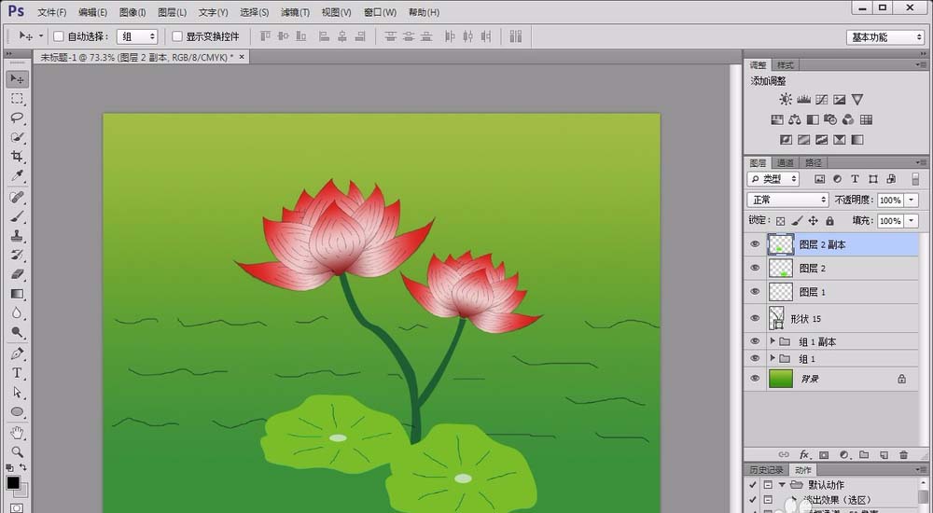Enable the 自动选择 checkbox
The image size is (933, 513).
(x=59, y=36)
